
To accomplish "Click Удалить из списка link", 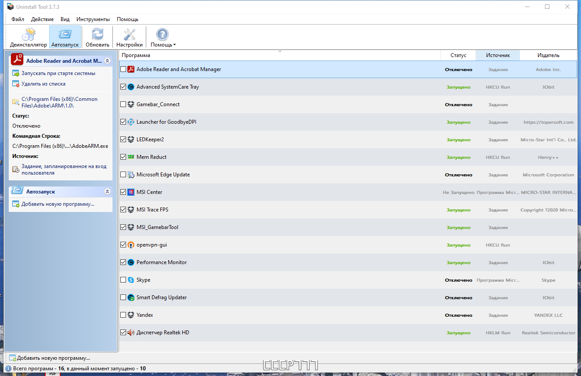I will (x=43, y=84).
